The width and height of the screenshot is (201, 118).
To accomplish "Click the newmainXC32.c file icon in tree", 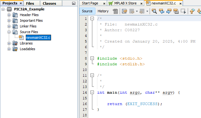I will [x=21, y=37].
